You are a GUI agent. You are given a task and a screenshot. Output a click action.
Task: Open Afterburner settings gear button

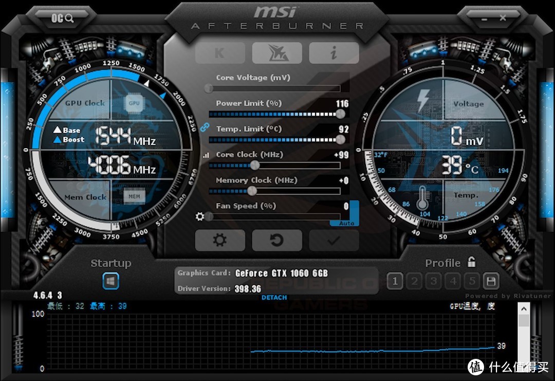220,240
